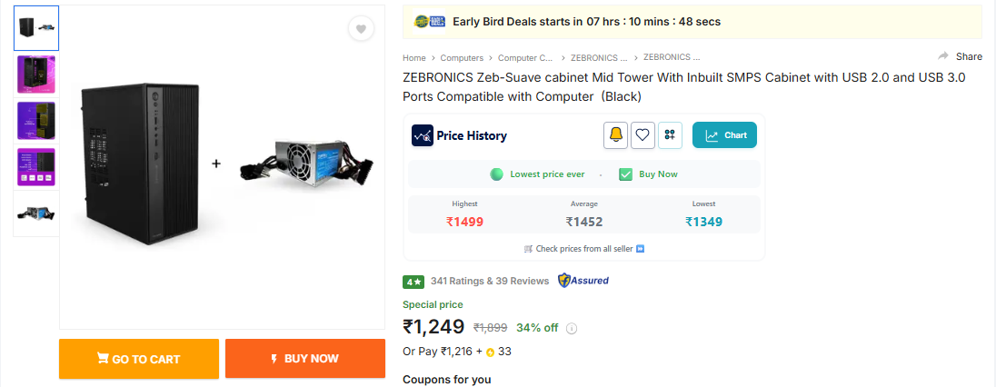The image size is (996, 387).
Task: Click the Share arrow icon
Action: point(943,56)
